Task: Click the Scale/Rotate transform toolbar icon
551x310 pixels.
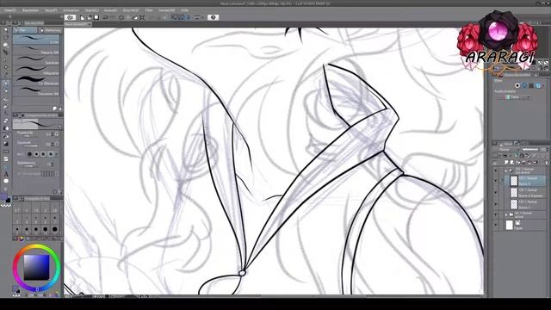Action: pos(142,17)
